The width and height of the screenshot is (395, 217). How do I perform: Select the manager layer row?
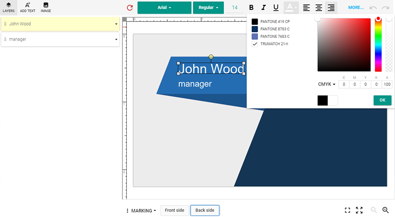(60, 39)
